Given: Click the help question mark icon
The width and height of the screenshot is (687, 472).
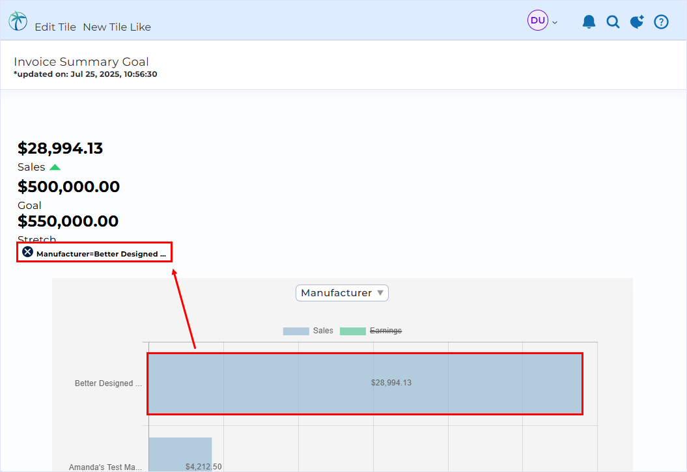Looking at the screenshot, I should (x=661, y=21).
